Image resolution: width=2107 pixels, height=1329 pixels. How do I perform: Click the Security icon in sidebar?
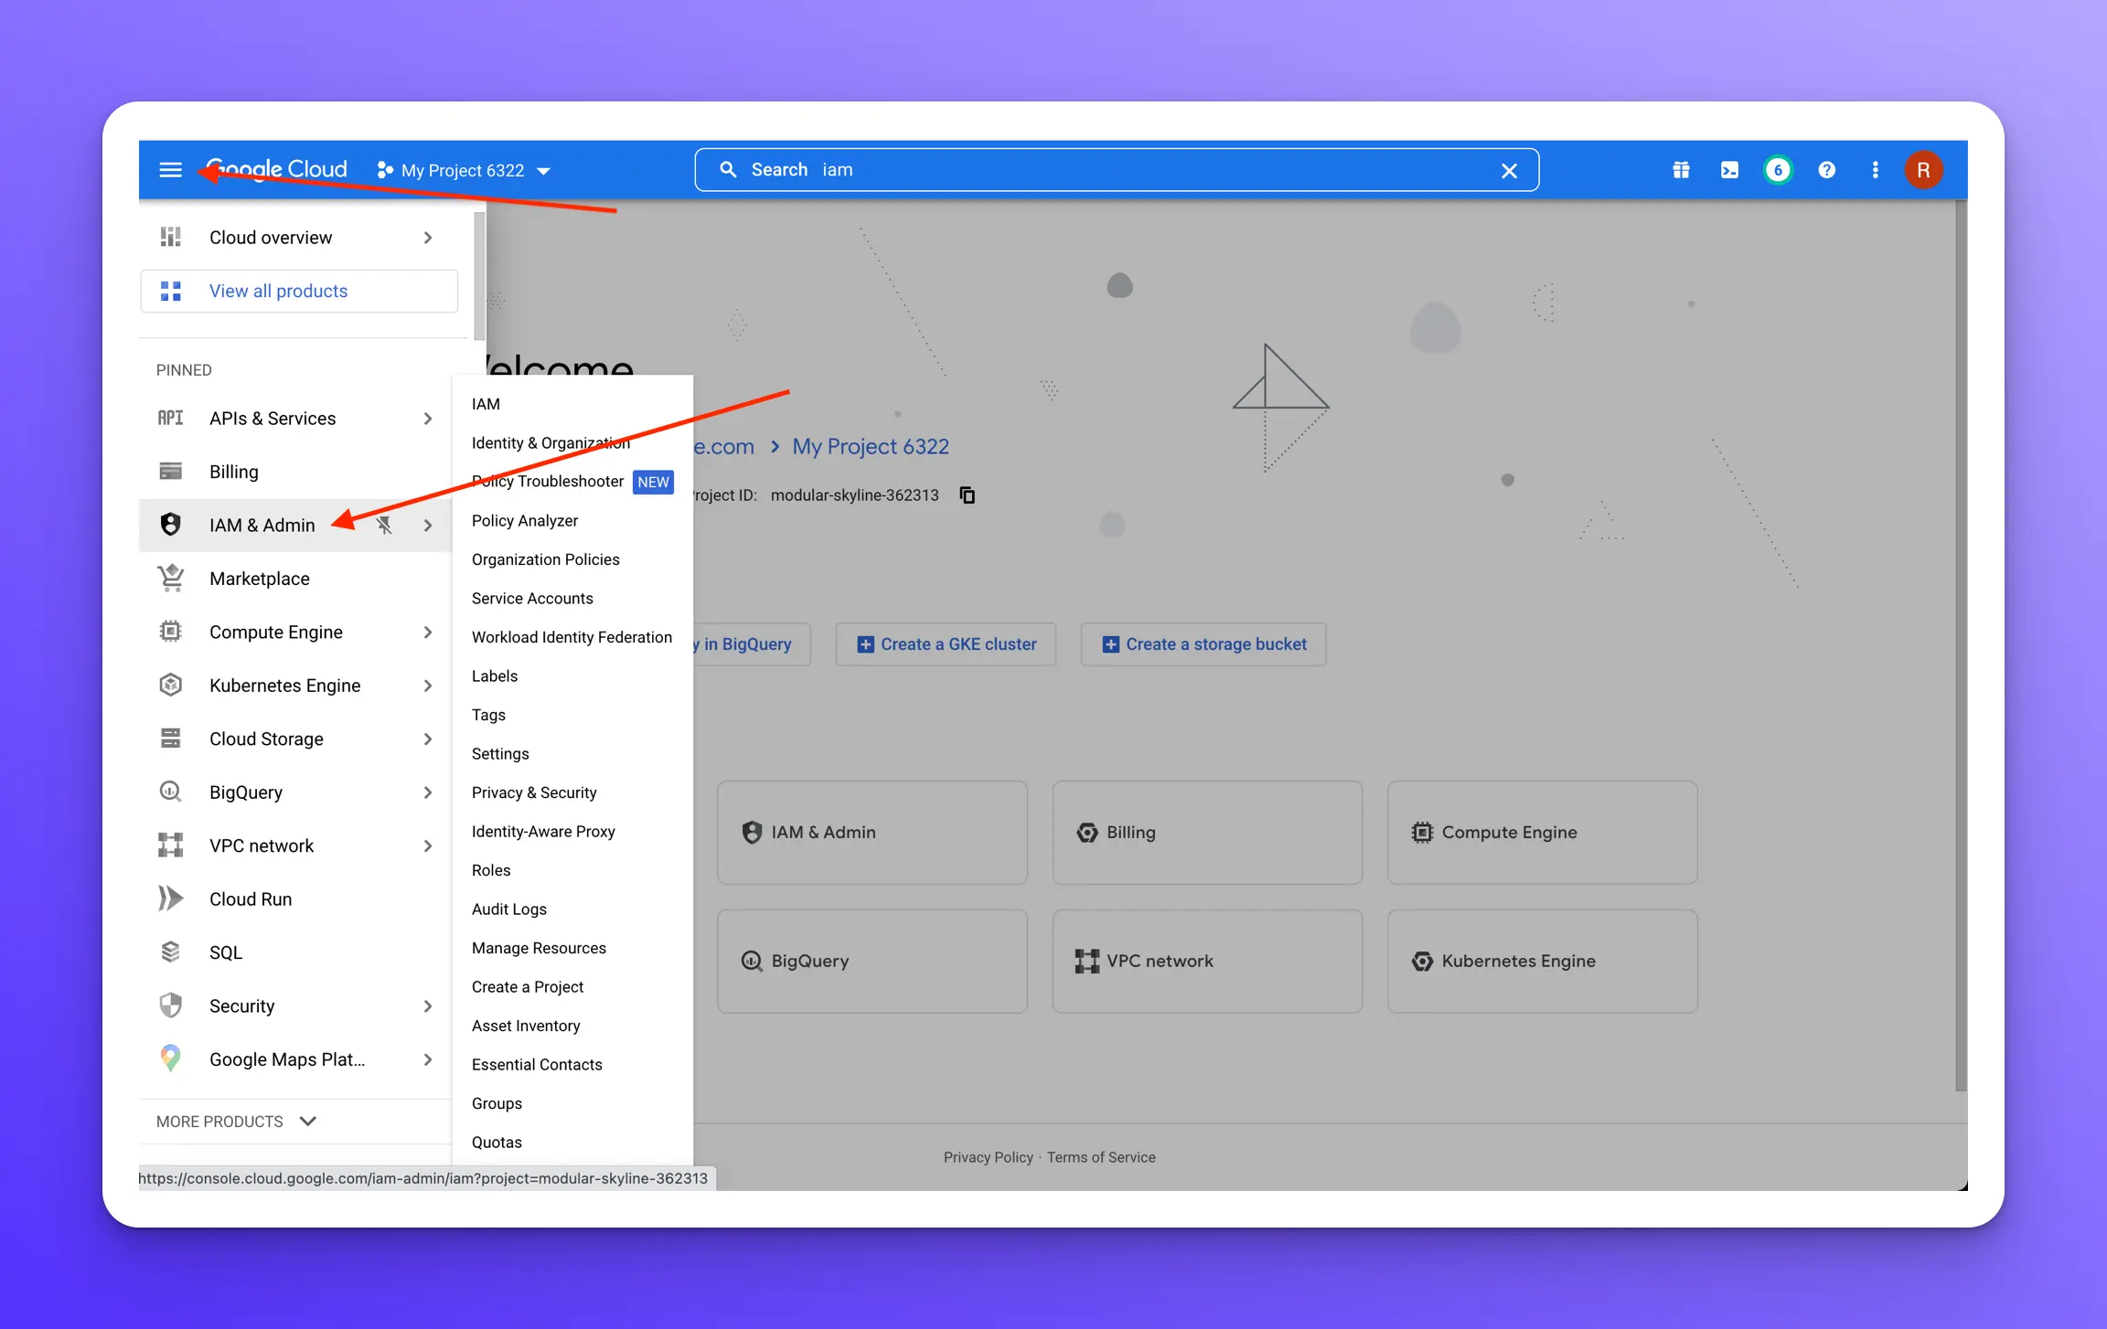pos(172,1006)
